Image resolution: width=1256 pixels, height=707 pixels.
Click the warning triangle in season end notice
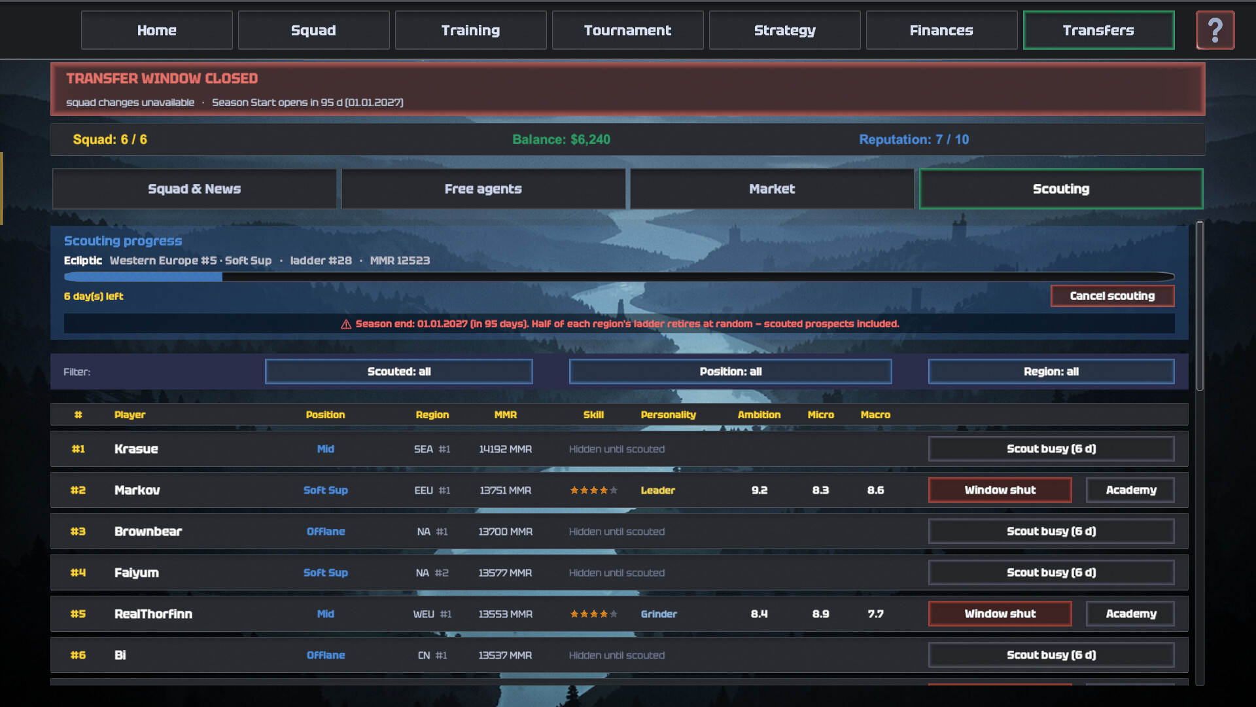[346, 324]
